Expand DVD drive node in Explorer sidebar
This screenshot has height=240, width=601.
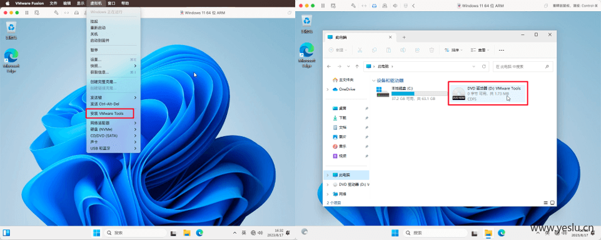coord(327,184)
